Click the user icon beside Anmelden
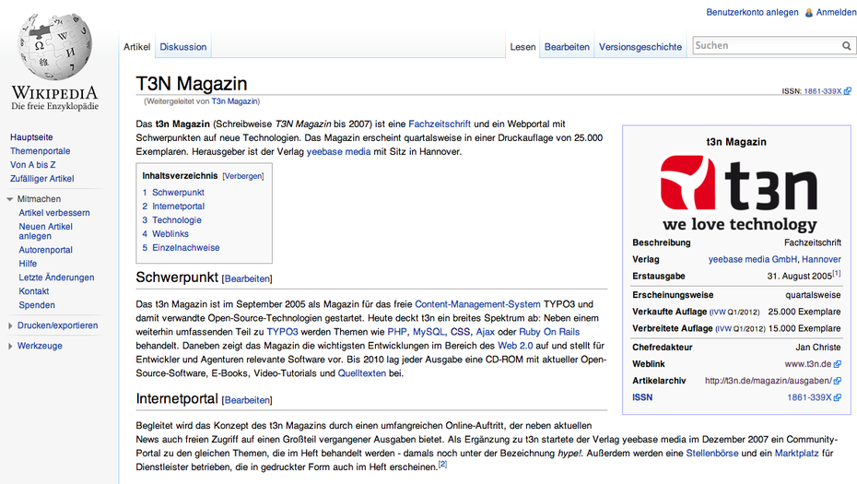The width and height of the screenshot is (857, 484). pyautogui.click(x=808, y=13)
